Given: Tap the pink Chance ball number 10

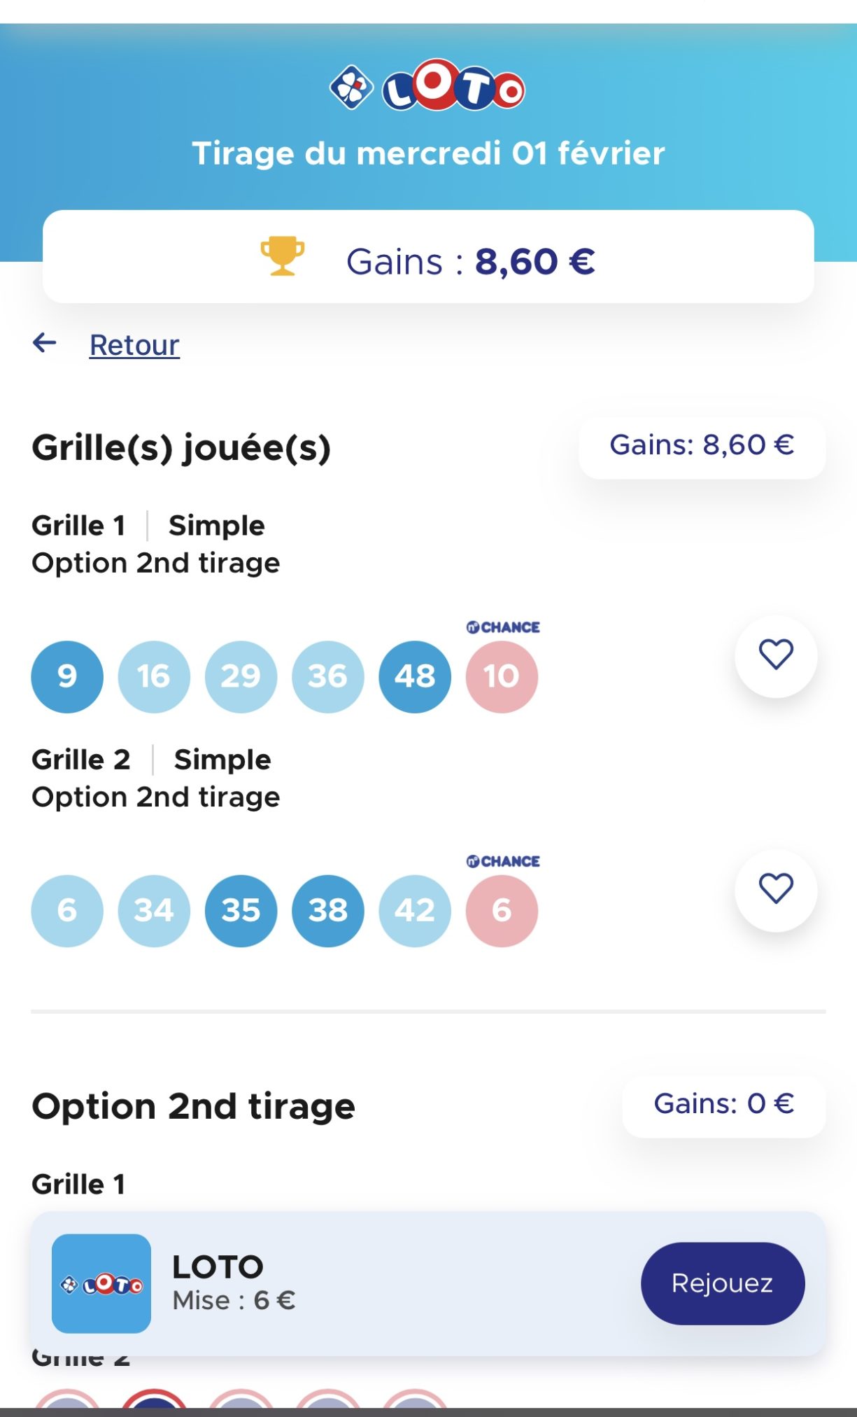Looking at the screenshot, I should pyautogui.click(x=502, y=676).
